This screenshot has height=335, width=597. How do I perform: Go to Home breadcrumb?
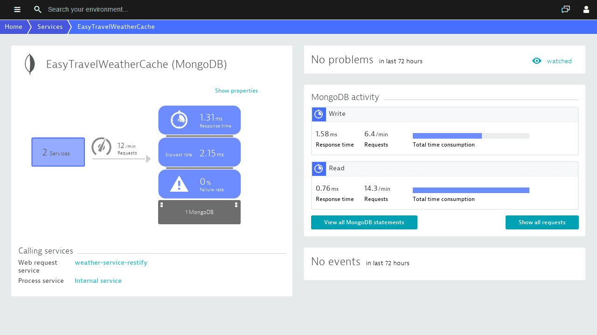pos(14,27)
